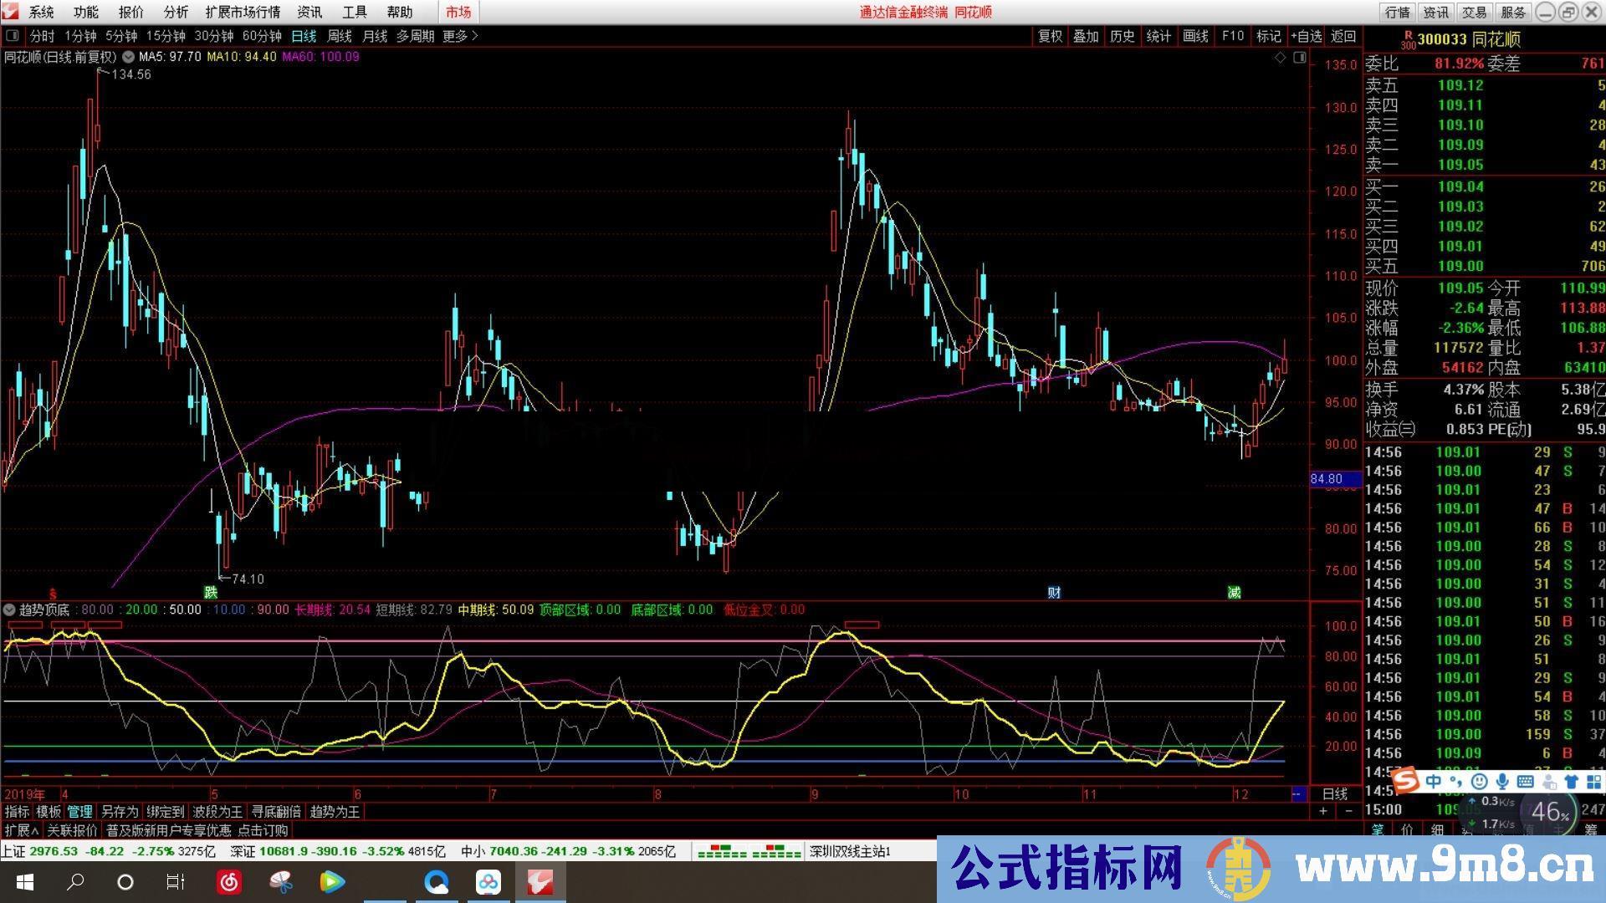1606x903 pixels.
Task: Click the diamond icon at chart top right
Action: (x=1280, y=57)
